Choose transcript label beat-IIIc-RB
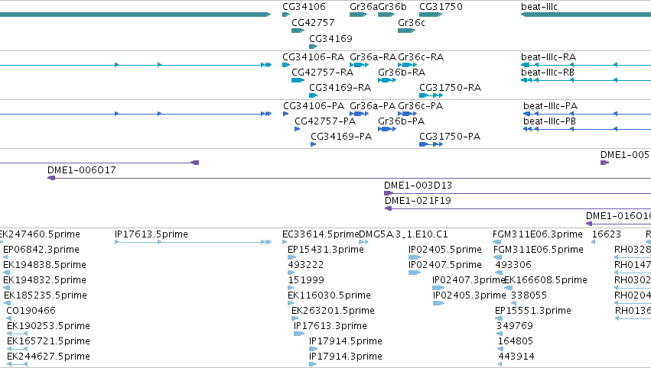Screen dimensions: 651x368 click(x=548, y=72)
